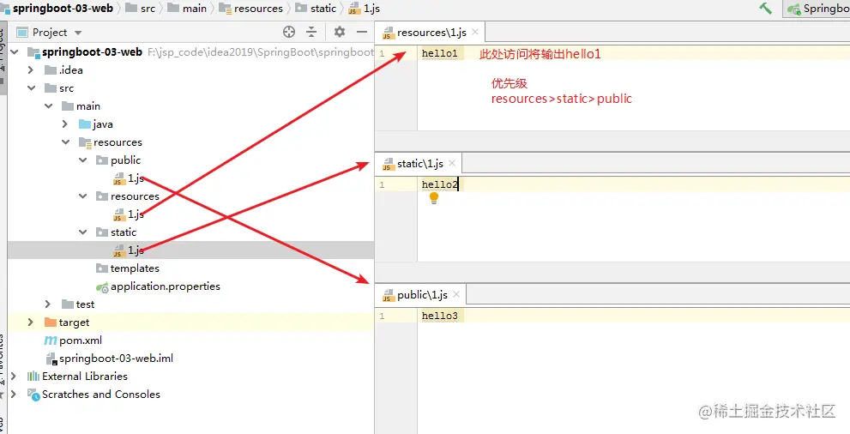Click hello2 text in static\1.js editor
Screen dimensions: 850x434
click(x=440, y=184)
